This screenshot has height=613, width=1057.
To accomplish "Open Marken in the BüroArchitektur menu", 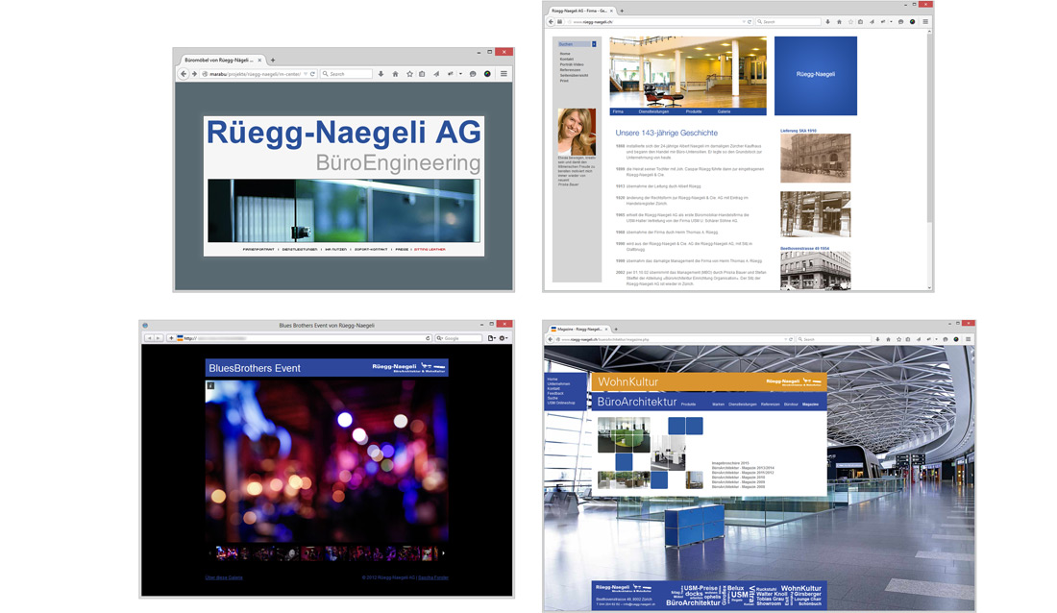I will [719, 405].
